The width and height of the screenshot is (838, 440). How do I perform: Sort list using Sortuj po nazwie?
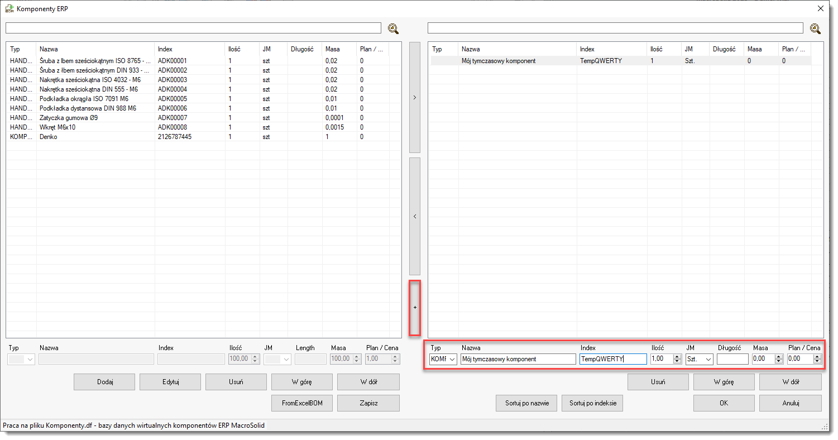(526, 403)
